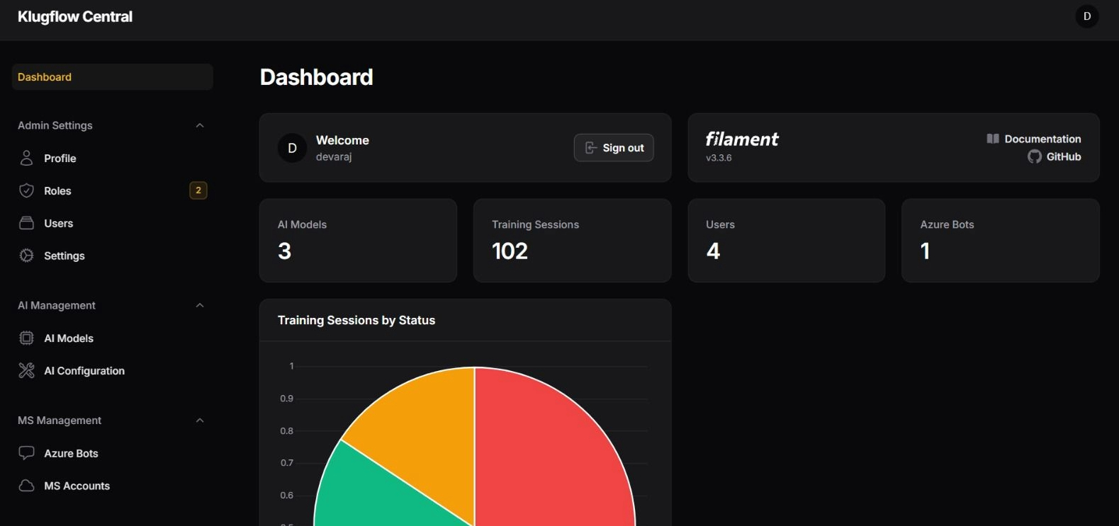Click the Users stat card

tap(787, 240)
